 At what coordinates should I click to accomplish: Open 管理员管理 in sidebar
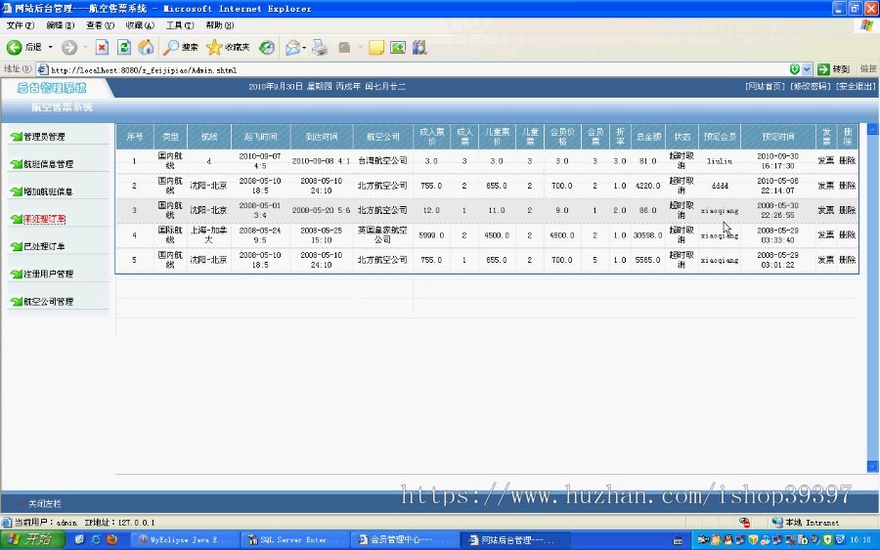coord(44,137)
